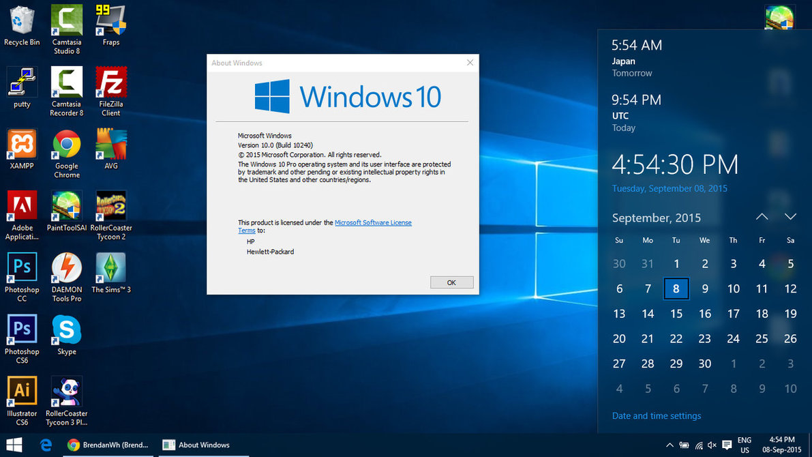812x457 pixels.
Task: Pick September 19 in the calendar
Action: 790,314
